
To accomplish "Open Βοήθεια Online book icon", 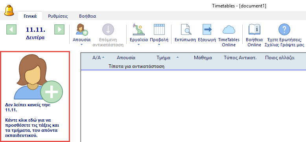I will (x=254, y=29).
